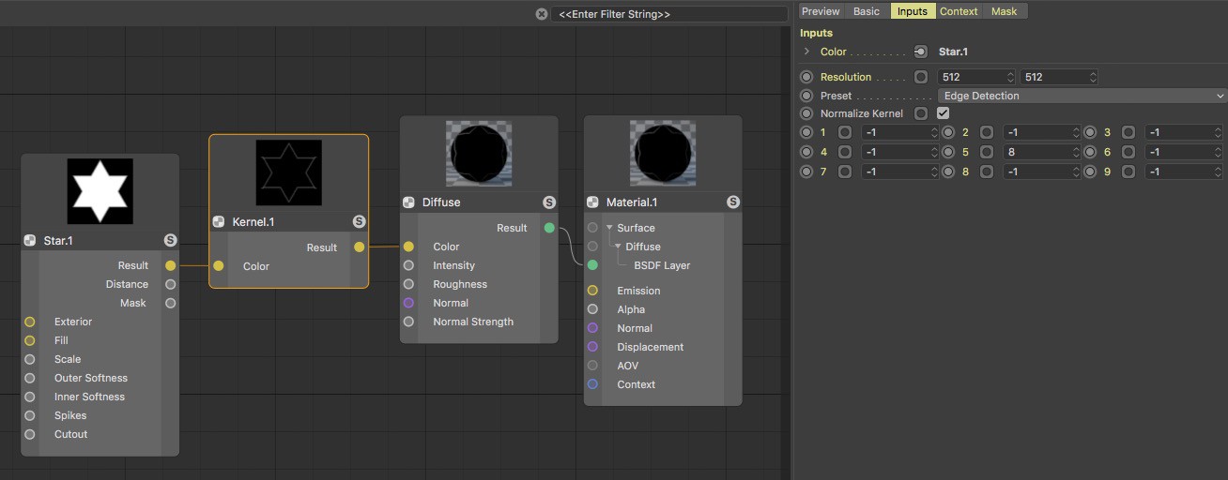Clear the filter string with the X icon
Image resolution: width=1228 pixels, height=480 pixels.
pos(542,14)
